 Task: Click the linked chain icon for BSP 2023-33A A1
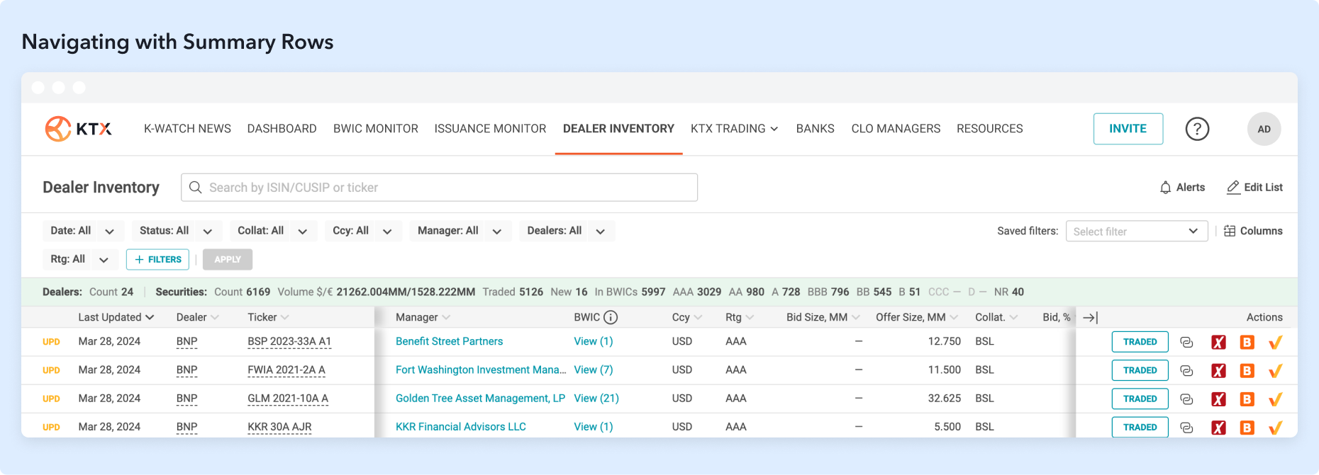1186,343
